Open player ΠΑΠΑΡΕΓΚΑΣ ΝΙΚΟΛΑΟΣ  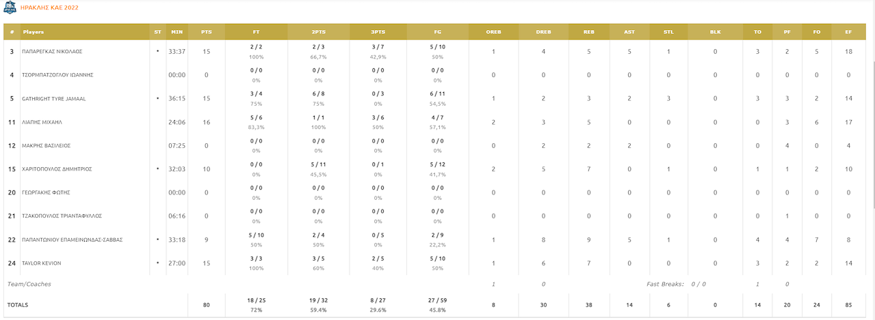(x=52, y=51)
